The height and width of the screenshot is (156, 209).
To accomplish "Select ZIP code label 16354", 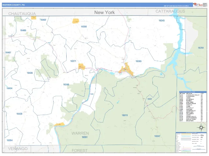I will click(x=9, y=140).
